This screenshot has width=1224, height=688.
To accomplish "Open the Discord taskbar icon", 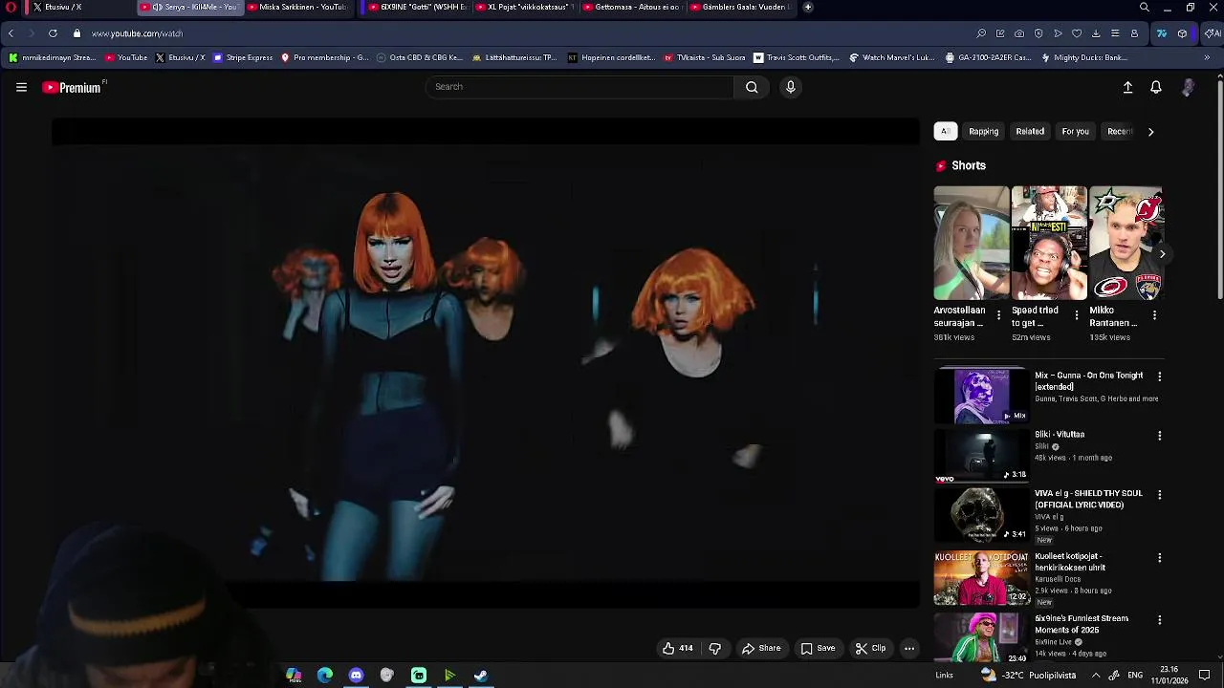I will pyautogui.click(x=356, y=676).
